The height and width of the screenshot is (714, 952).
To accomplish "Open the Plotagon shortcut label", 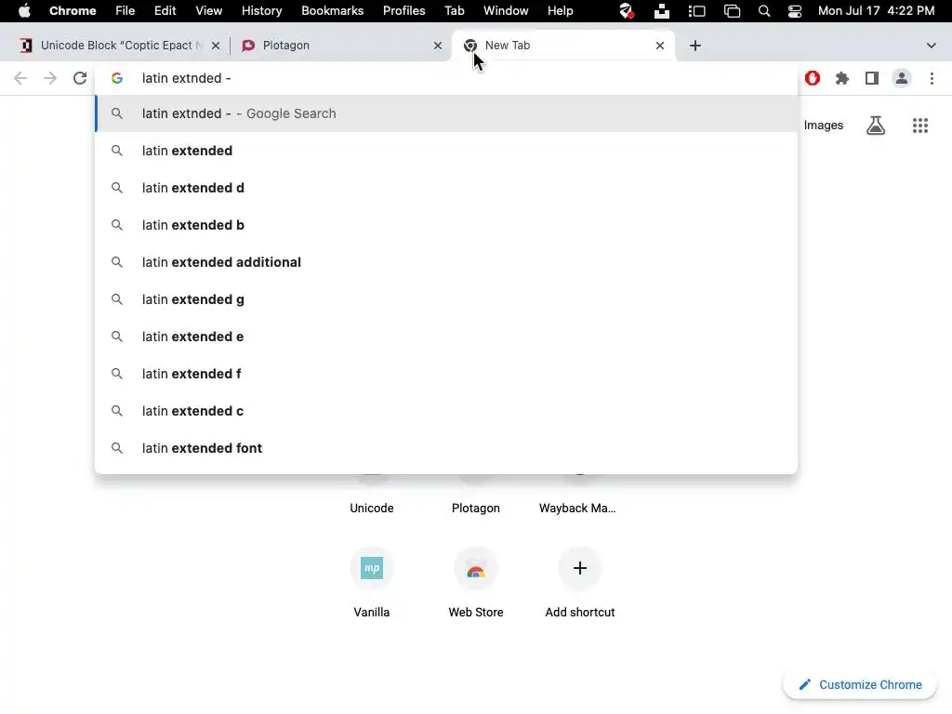I will 476,509.
